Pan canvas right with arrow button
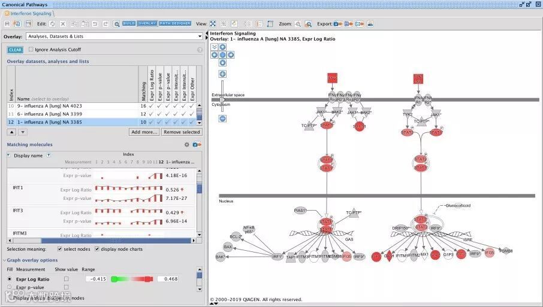543x307 pixels. (231, 55)
